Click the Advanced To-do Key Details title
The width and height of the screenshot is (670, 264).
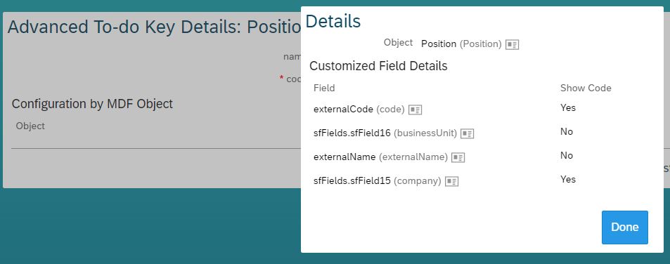click(x=154, y=27)
